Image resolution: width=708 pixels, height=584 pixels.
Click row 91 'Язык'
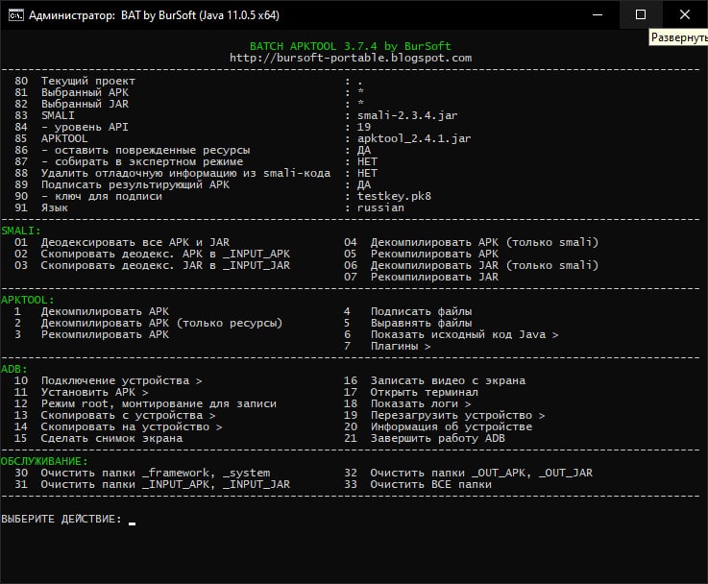click(209, 208)
